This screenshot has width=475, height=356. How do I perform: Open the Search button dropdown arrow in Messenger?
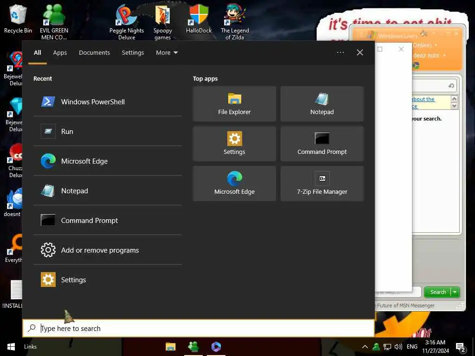(455, 292)
